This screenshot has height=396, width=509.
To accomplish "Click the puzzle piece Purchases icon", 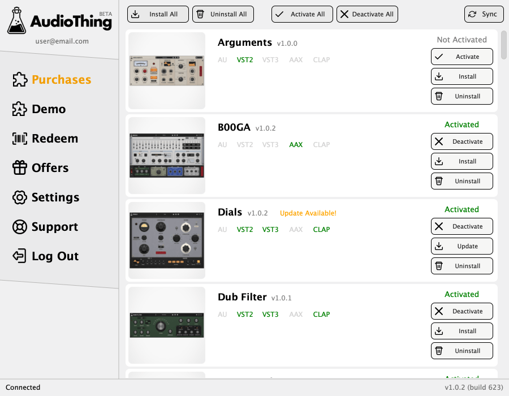I will (x=20, y=80).
